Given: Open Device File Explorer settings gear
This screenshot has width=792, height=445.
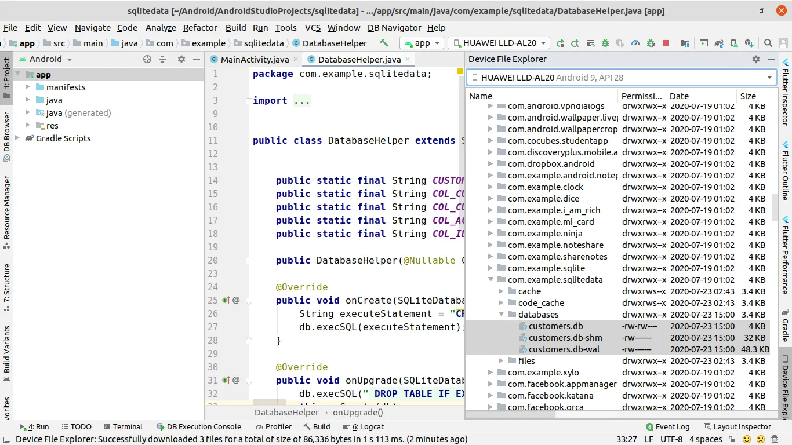Looking at the screenshot, I should (755, 59).
